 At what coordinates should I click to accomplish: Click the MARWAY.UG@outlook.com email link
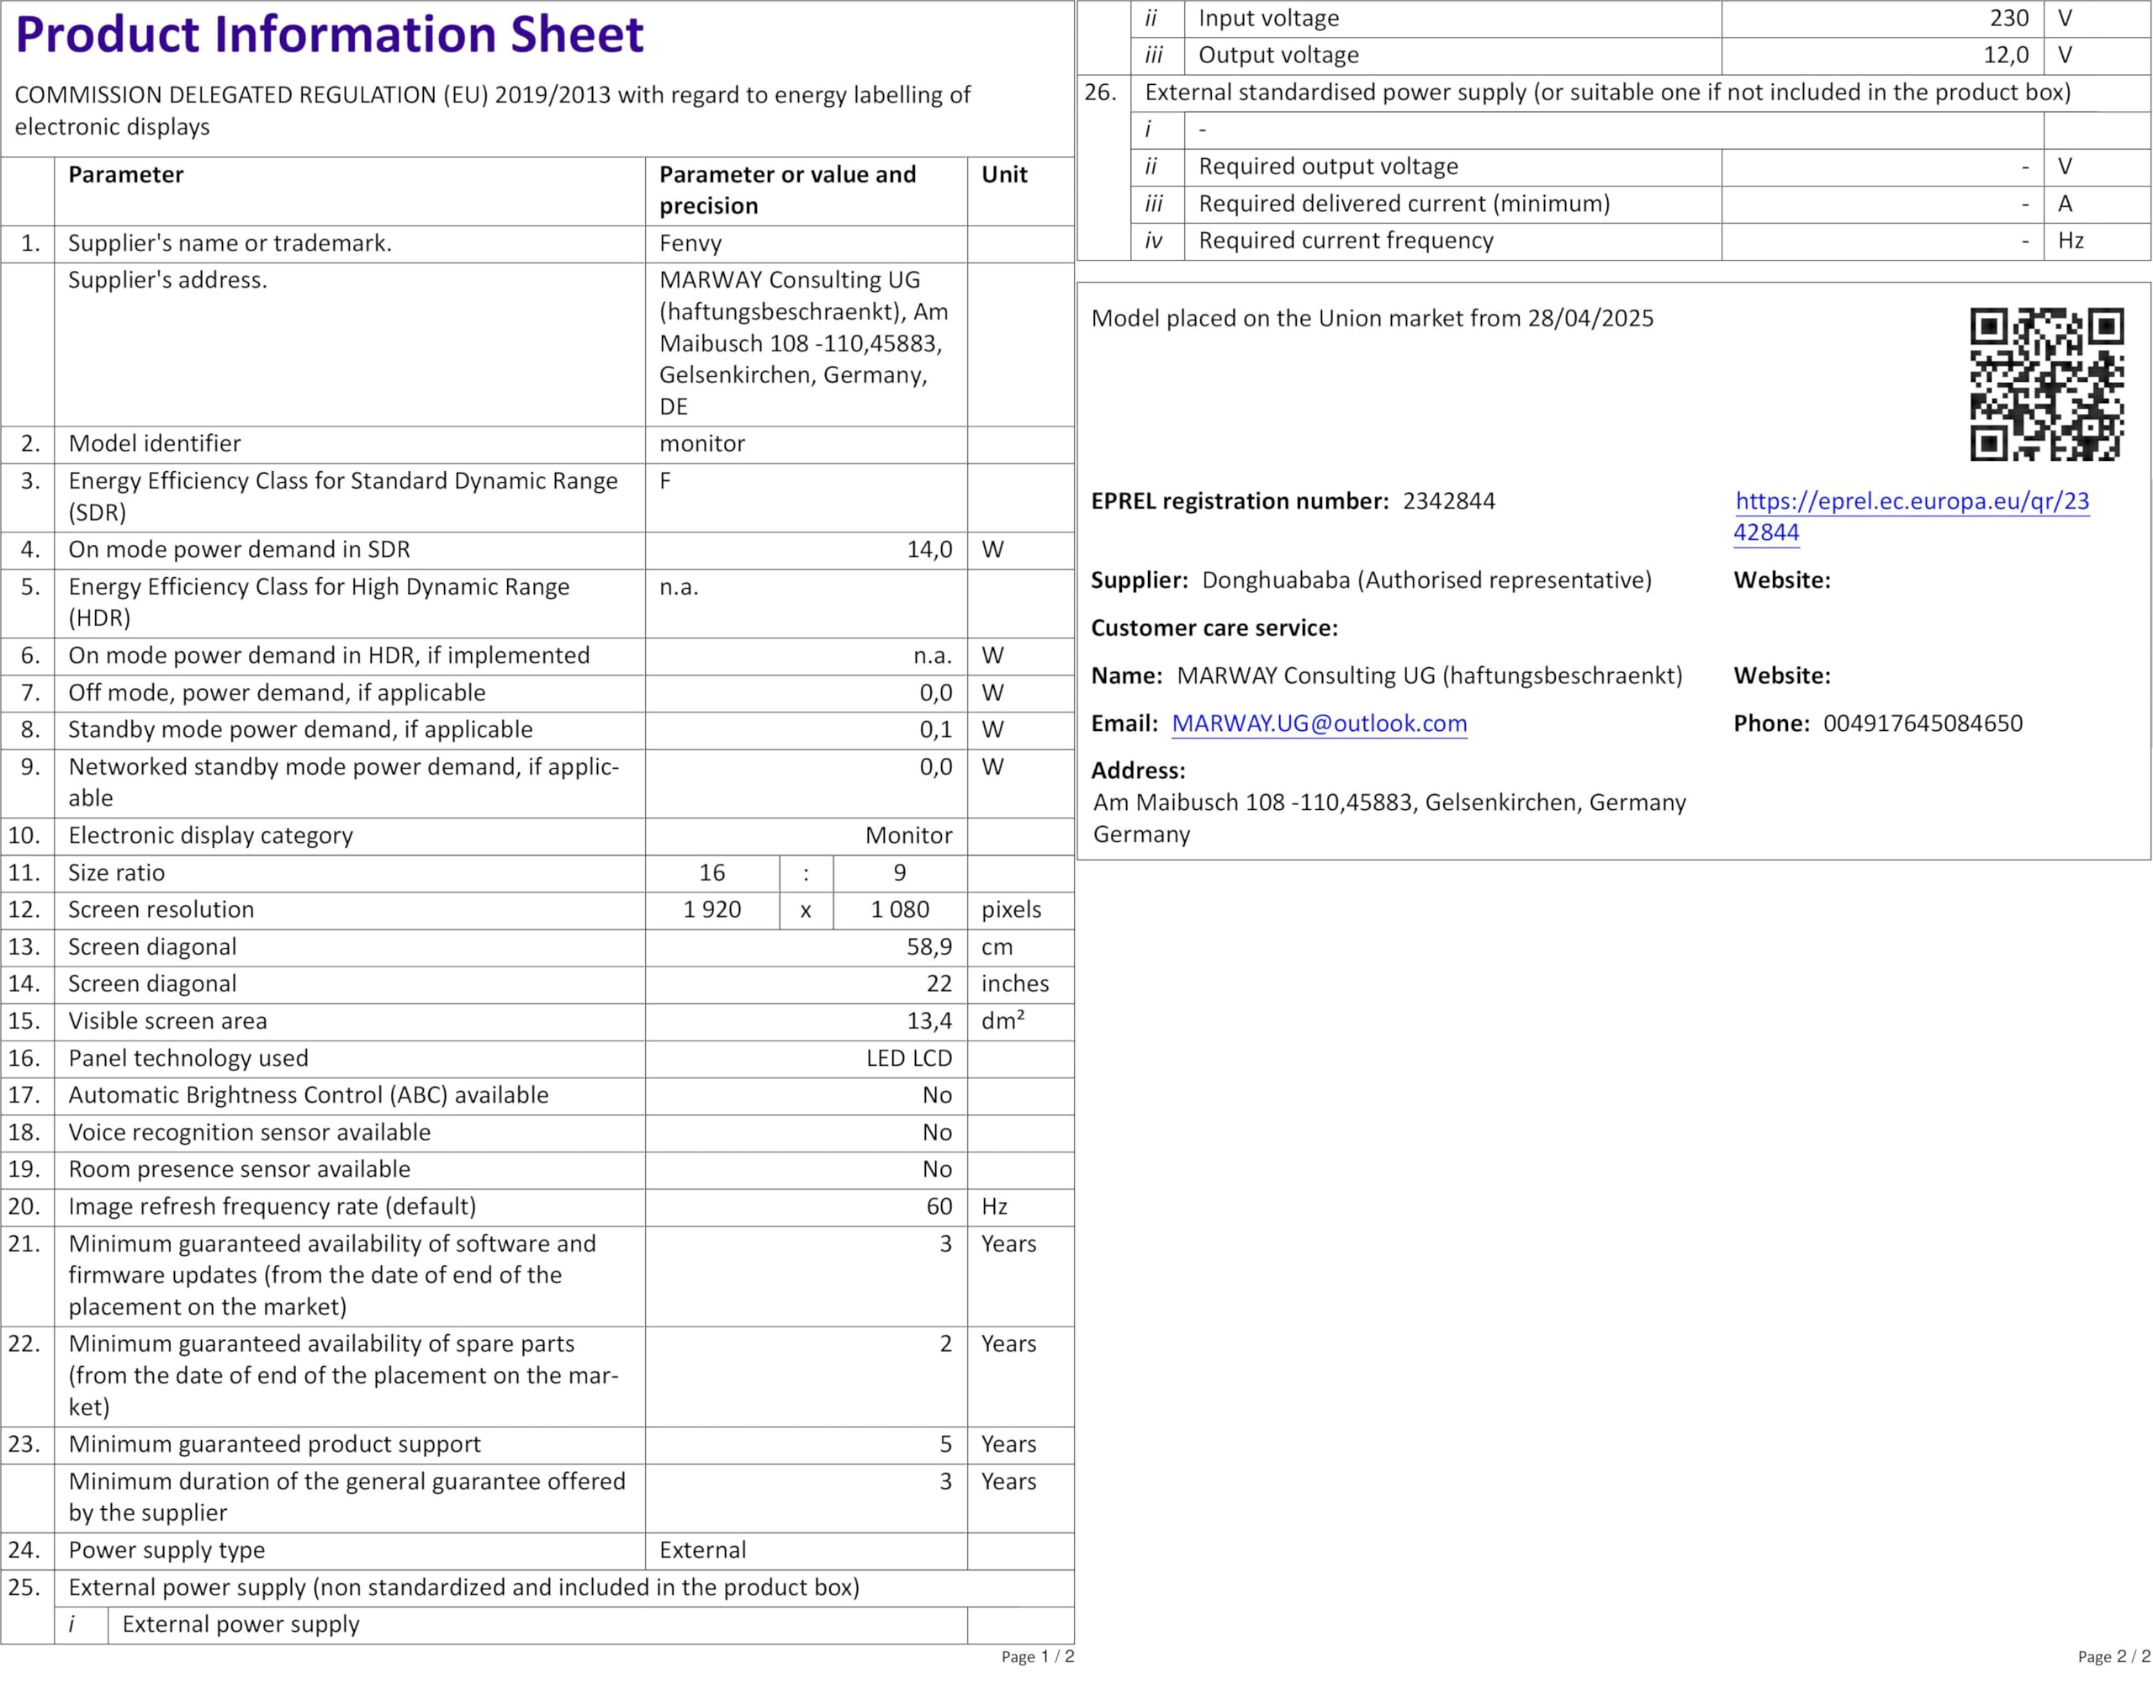click(x=1318, y=723)
